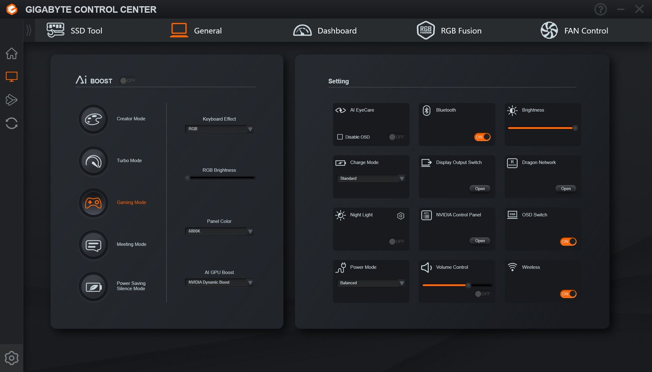The width and height of the screenshot is (652, 372).
Task: Toggle AI EyeCare switch on
Action: click(397, 137)
